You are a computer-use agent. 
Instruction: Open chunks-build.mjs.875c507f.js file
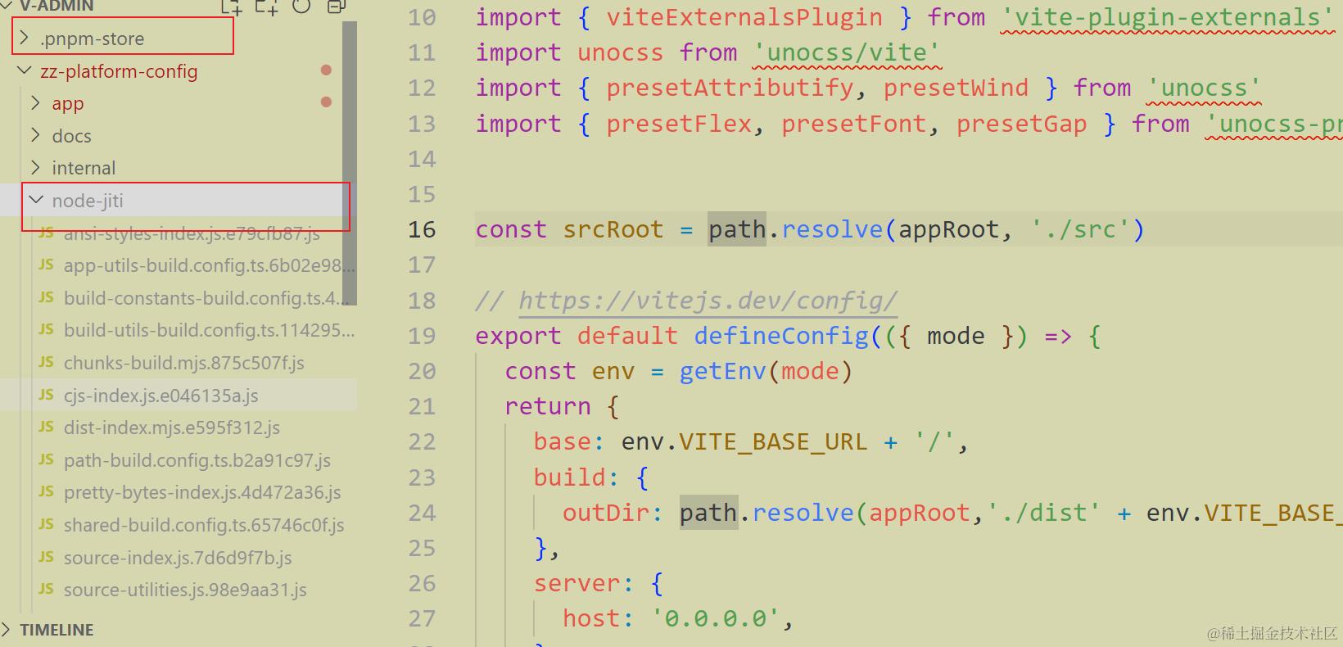click(x=184, y=363)
